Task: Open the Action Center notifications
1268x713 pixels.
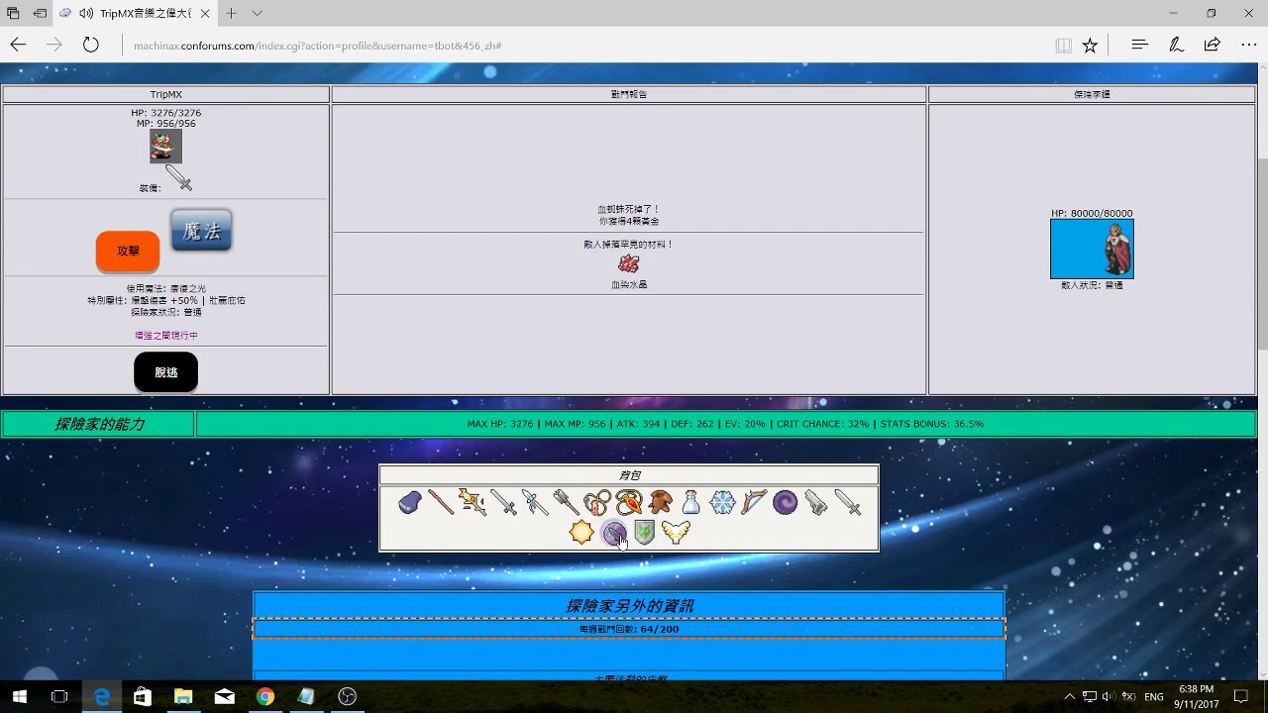Action: [x=1241, y=696]
